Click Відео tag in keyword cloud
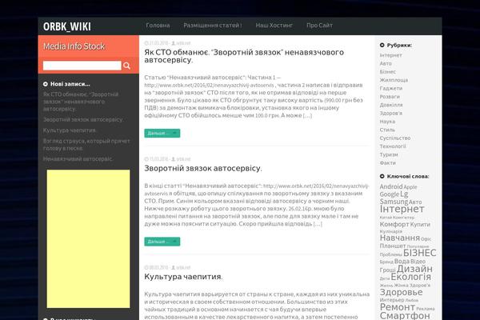Screen dimensions: 480x320 [x=418, y=262]
